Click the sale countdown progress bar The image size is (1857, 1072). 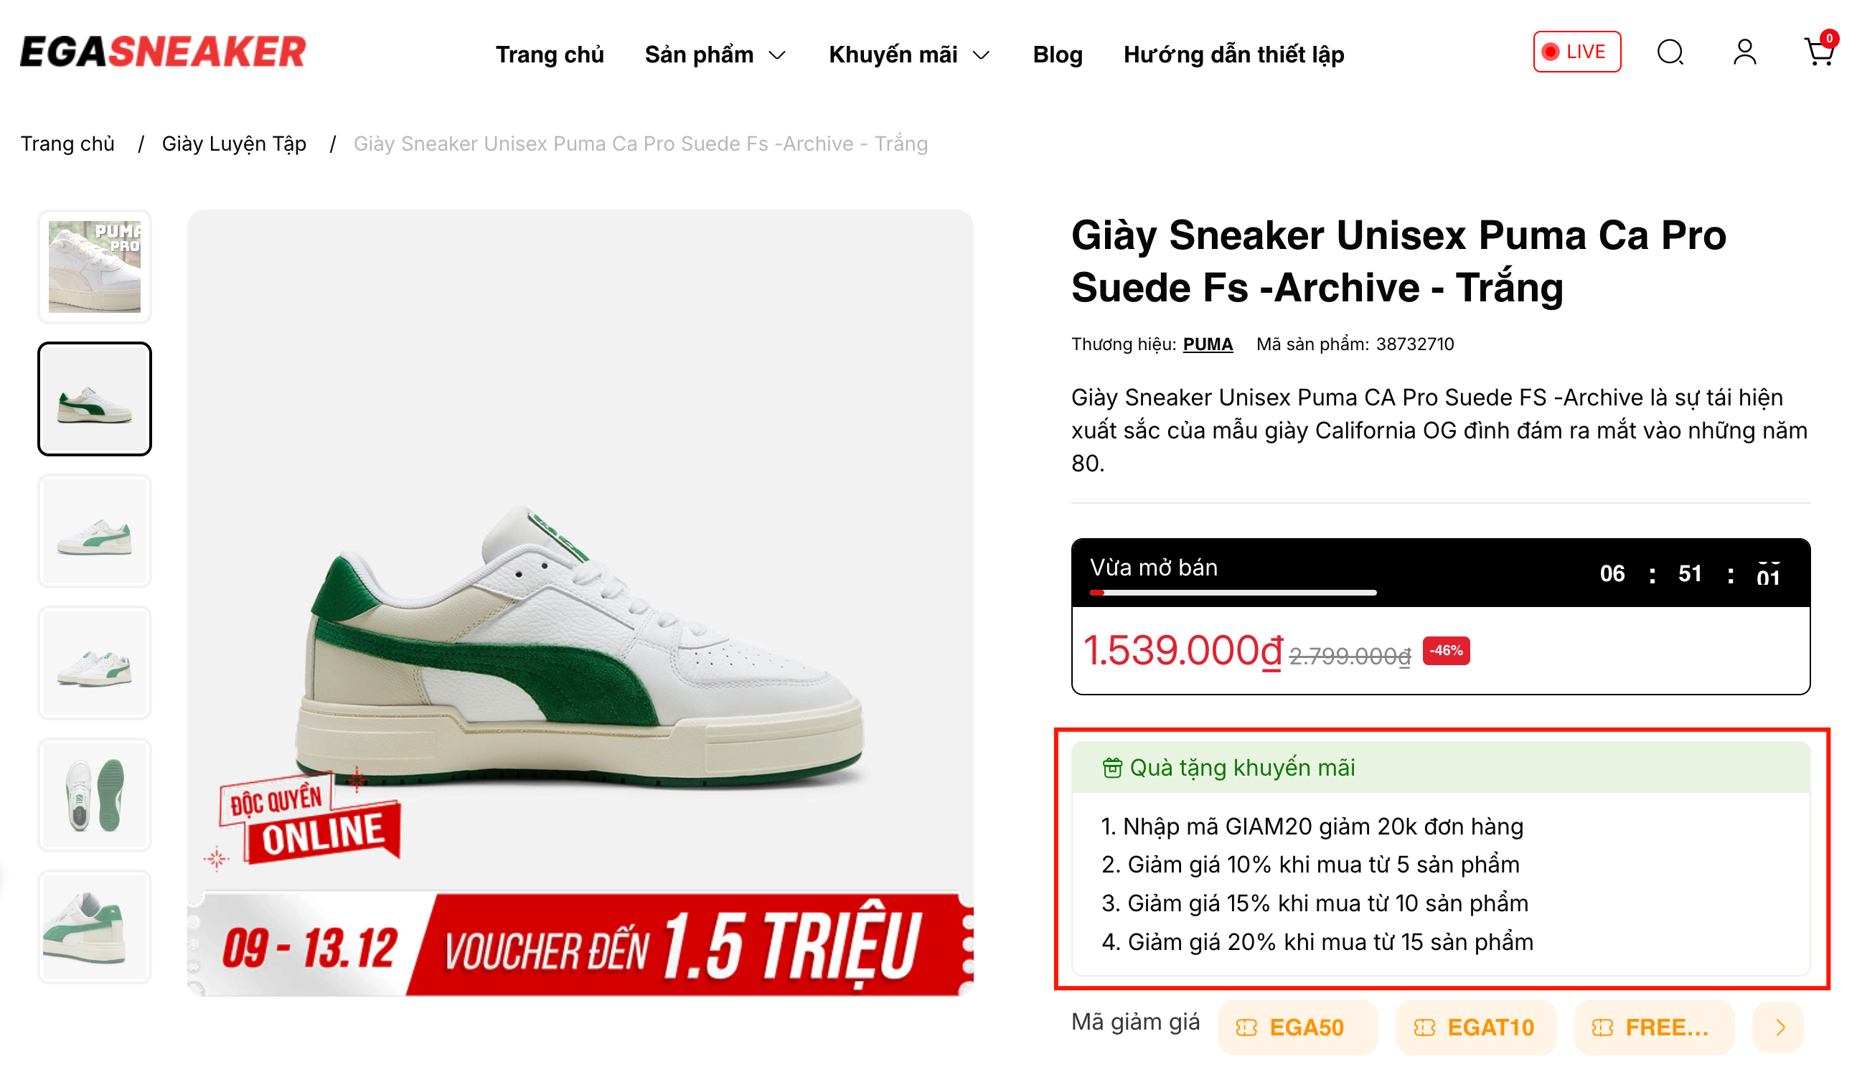pos(1233,593)
